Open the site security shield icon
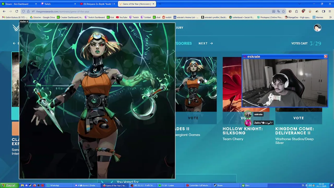 click(23, 11)
